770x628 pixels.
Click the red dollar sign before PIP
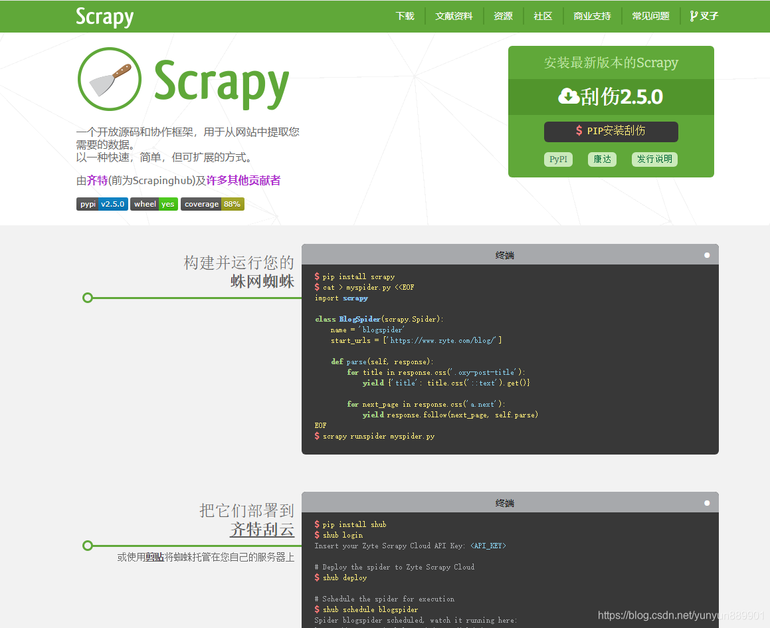[x=579, y=131]
